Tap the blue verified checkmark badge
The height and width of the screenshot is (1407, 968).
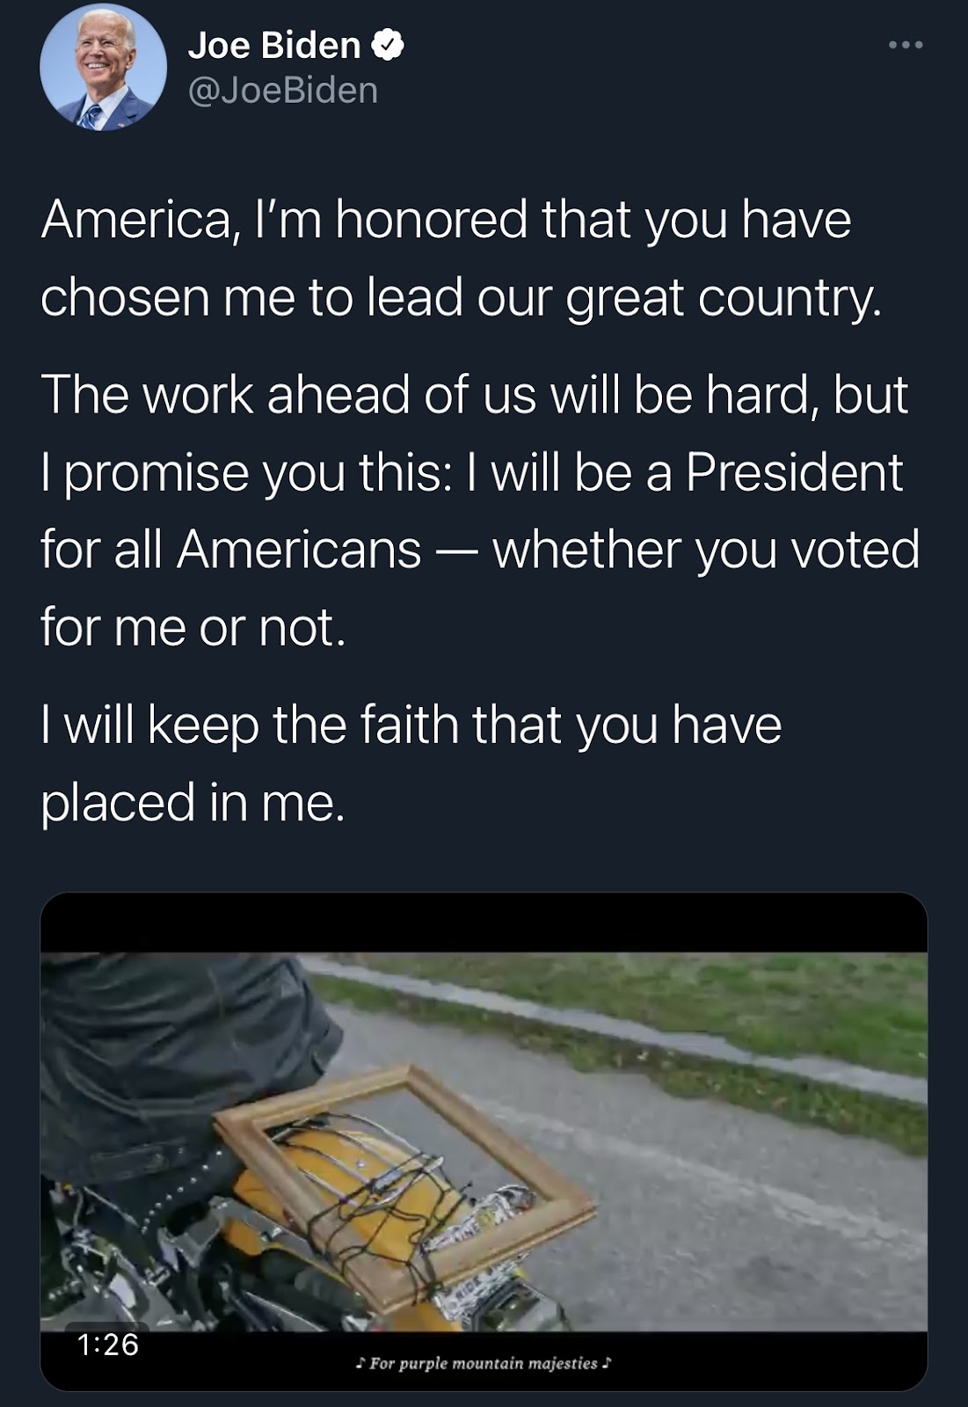click(x=389, y=45)
